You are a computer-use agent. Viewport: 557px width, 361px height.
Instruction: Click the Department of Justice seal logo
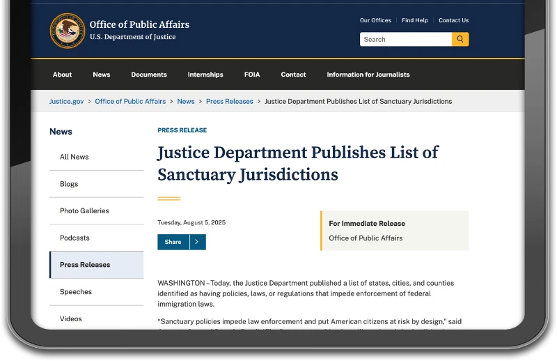click(68, 31)
